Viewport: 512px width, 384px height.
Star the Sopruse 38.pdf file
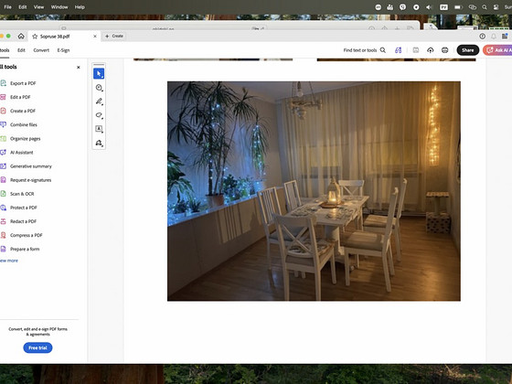pyautogui.click(x=35, y=37)
